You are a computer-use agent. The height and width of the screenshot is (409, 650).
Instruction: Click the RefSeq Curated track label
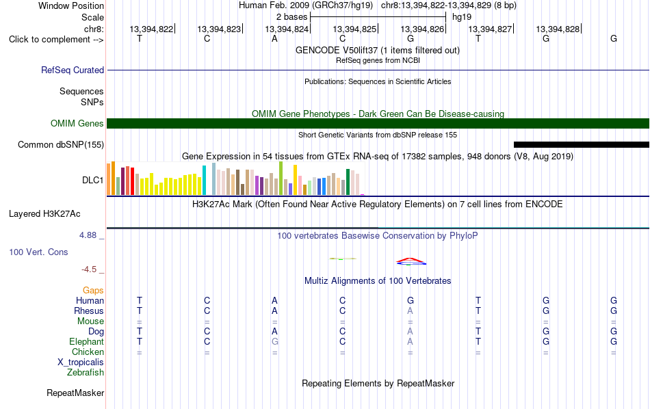point(72,70)
